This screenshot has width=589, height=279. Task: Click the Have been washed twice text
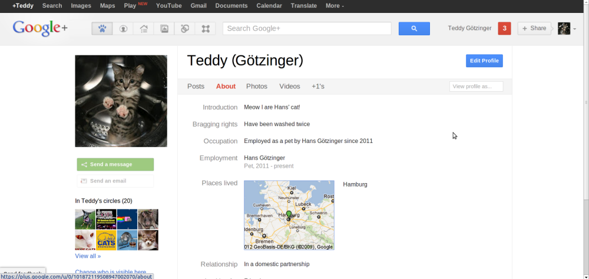click(x=277, y=124)
